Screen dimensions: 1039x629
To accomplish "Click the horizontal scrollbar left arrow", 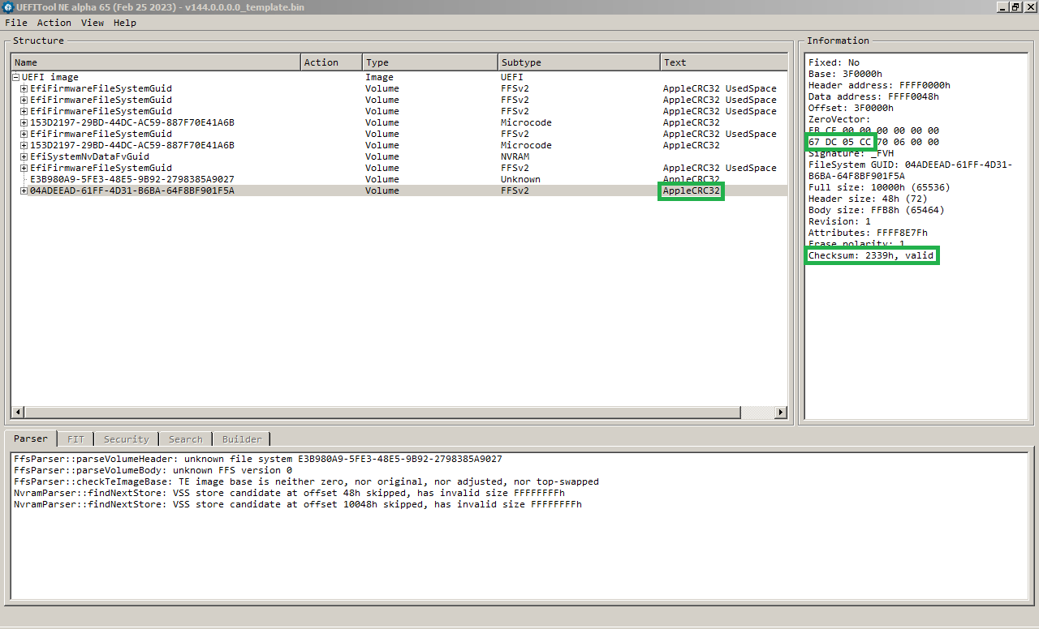I will pyautogui.click(x=17, y=413).
